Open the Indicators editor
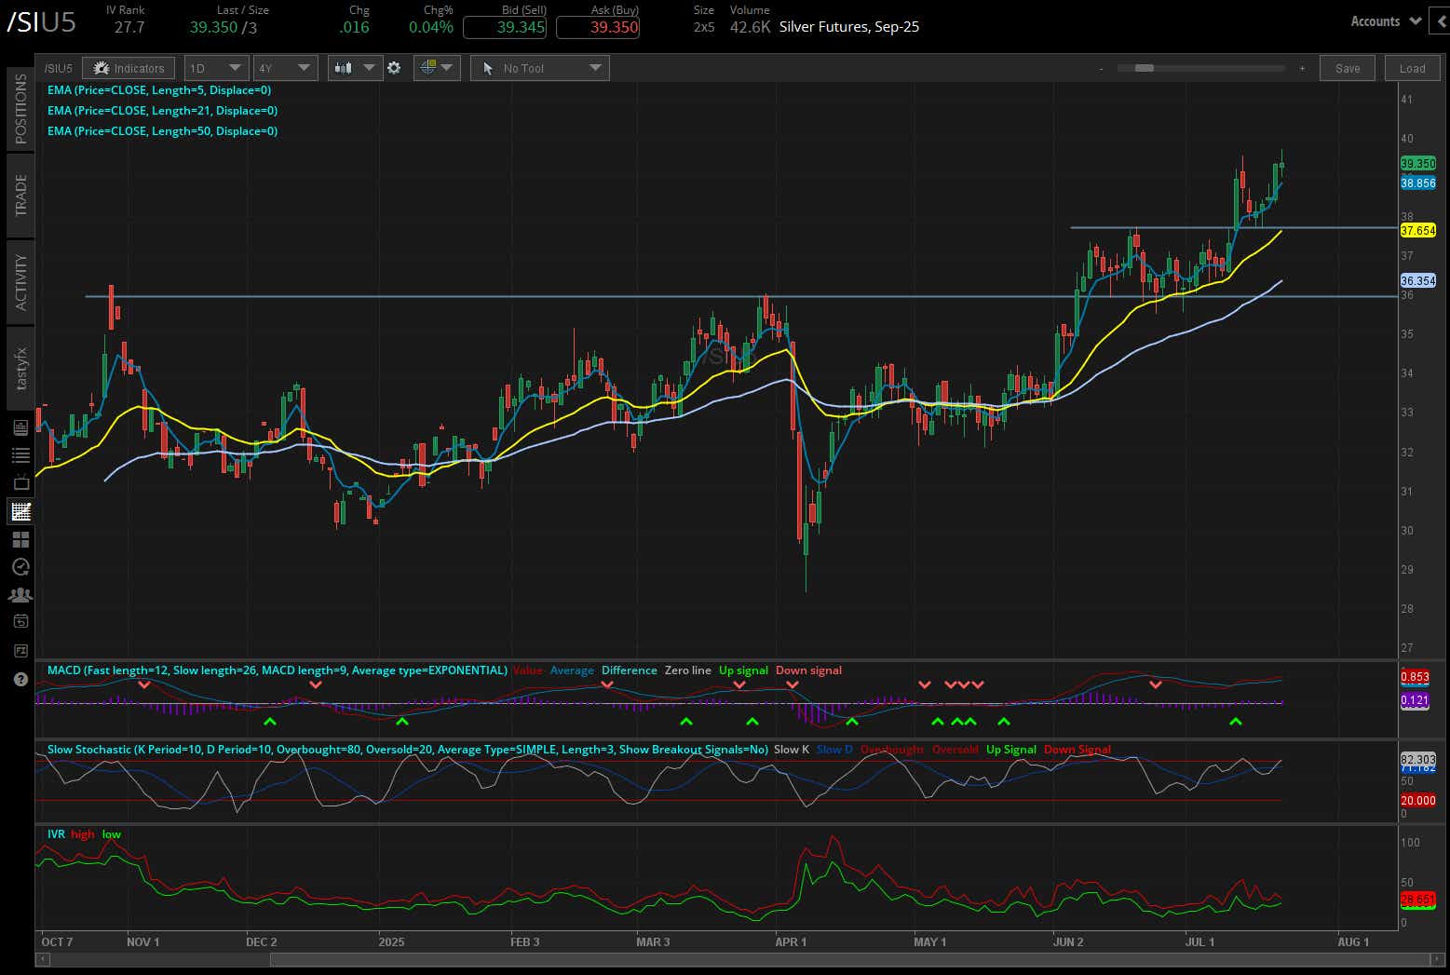Viewport: 1450px width, 975px height. (129, 67)
